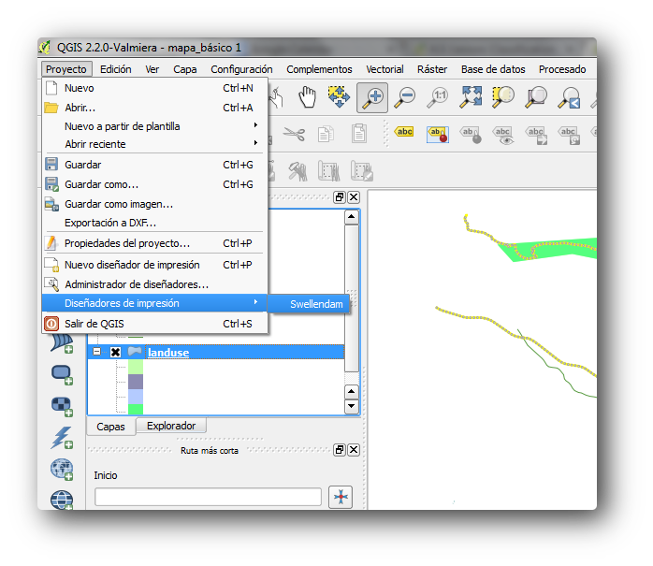Viewport: 653px width, 566px height.
Task: Select the landuse layer name
Action: tap(168, 353)
